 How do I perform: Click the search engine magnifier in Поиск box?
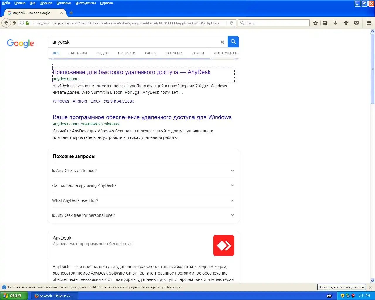pos(242,23)
